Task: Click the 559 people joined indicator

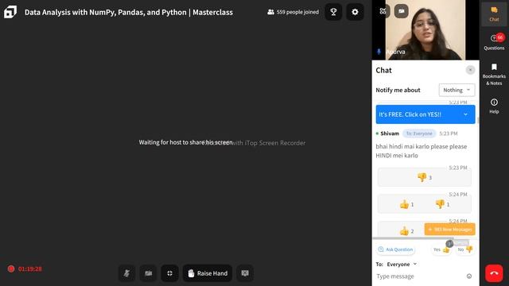Action: pyautogui.click(x=293, y=12)
